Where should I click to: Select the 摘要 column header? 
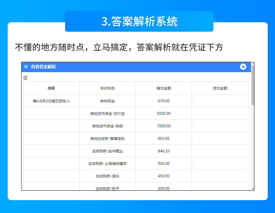51,88
